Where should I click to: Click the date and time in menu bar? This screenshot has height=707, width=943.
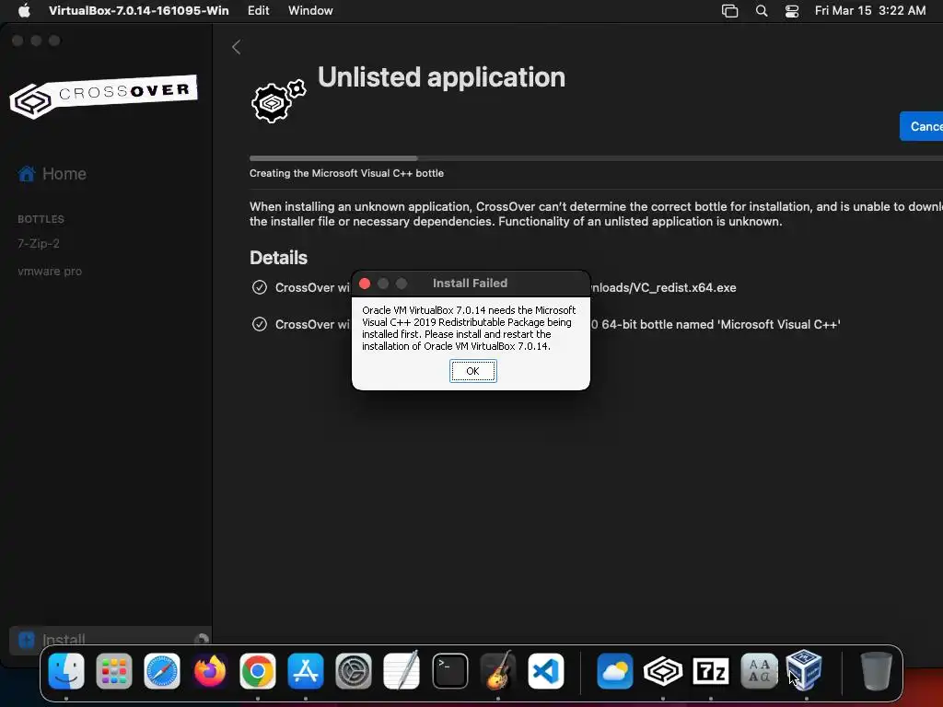tap(870, 10)
